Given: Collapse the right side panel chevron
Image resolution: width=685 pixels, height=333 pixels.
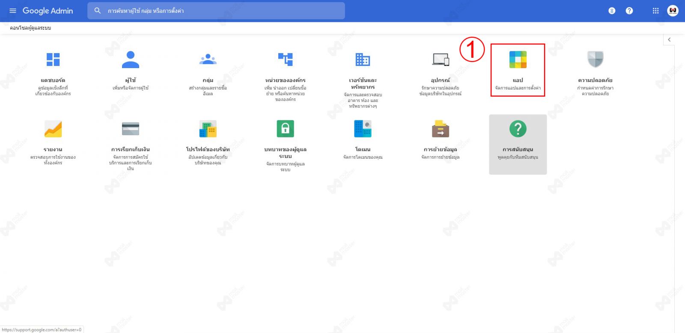Looking at the screenshot, I should click(x=669, y=39).
